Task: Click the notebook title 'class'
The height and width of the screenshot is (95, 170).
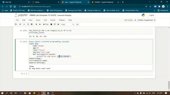Action: (32, 15)
